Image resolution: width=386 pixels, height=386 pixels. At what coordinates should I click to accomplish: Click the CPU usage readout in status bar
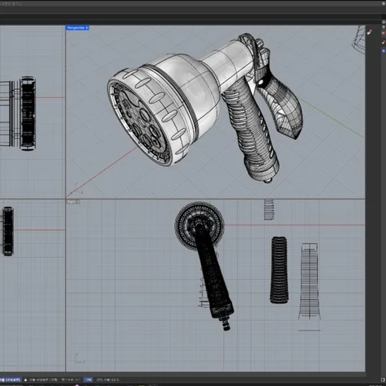pyautogui.click(x=108, y=380)
